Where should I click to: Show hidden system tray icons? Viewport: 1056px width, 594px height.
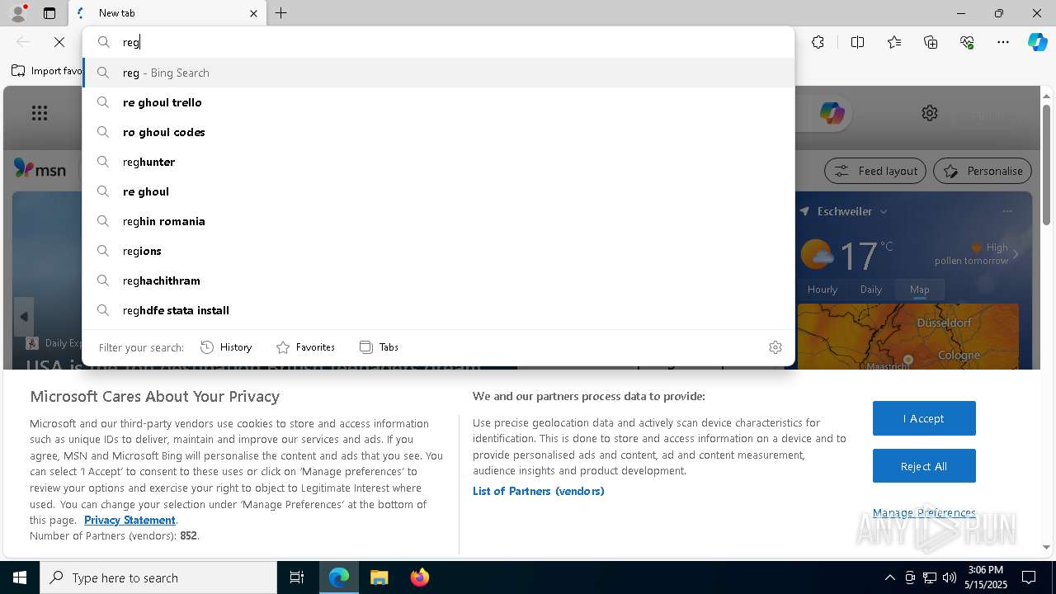889,577
